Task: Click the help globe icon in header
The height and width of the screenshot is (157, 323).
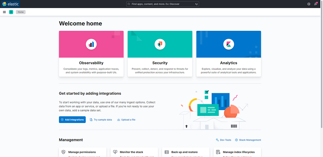Action: pyautogui.click(x=309, y=4)
